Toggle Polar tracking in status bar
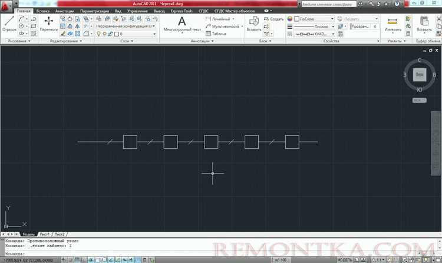442x263 pixels. click(91, 260)
